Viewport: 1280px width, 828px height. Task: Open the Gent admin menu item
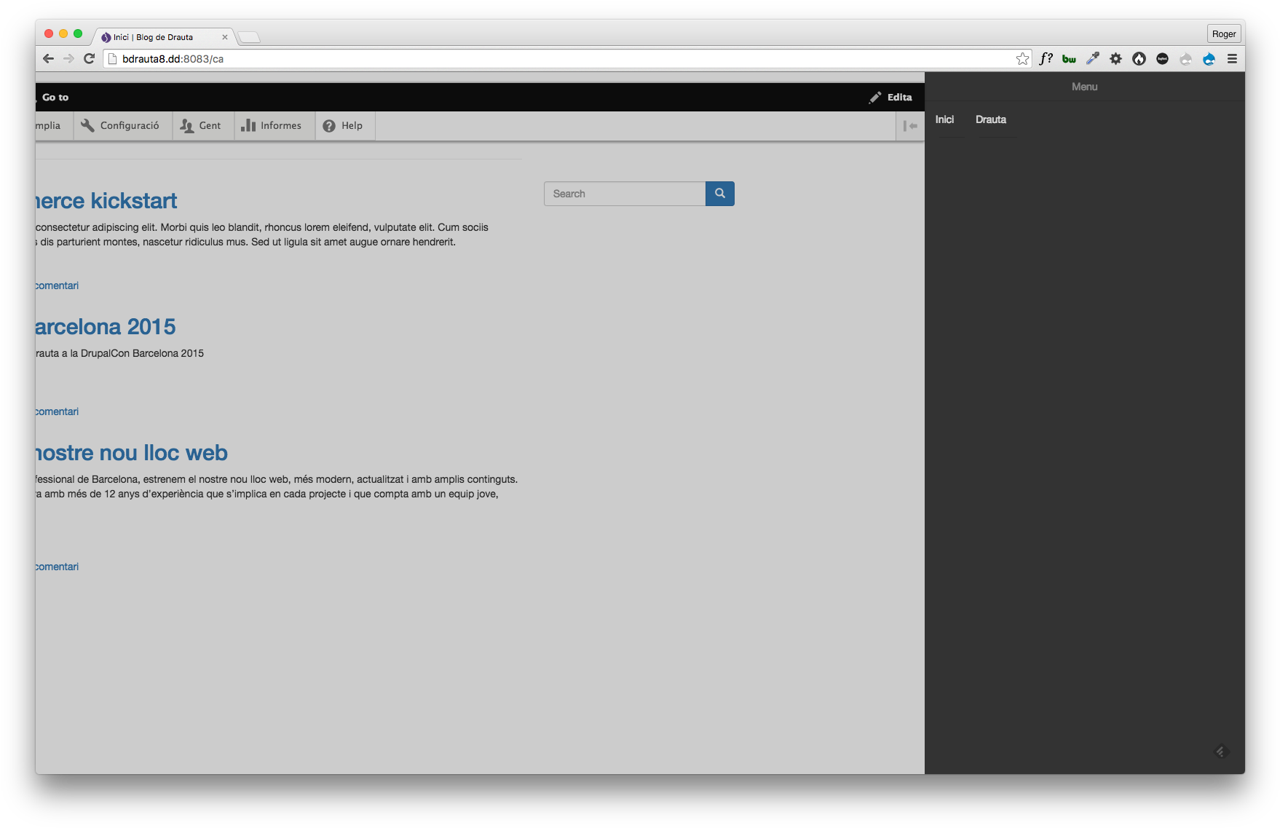(x=201, y=126)
